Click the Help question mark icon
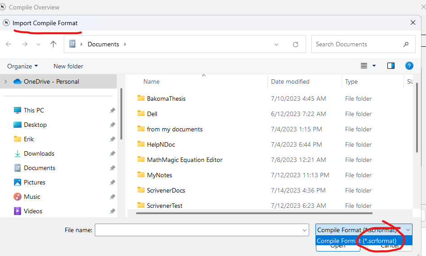Image resolution: width=426 pixels, height=256 pixels. coord(409,66)
